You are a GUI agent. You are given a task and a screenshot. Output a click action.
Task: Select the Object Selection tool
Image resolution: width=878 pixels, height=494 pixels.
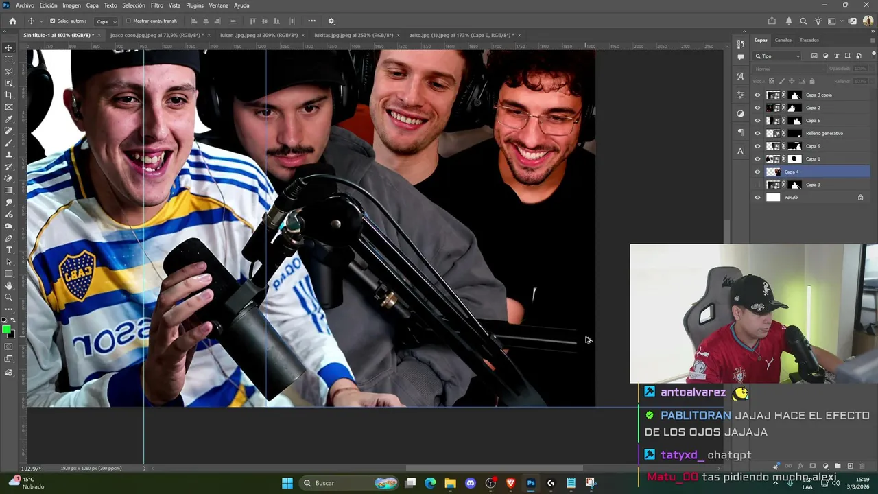tap(9, 84)
